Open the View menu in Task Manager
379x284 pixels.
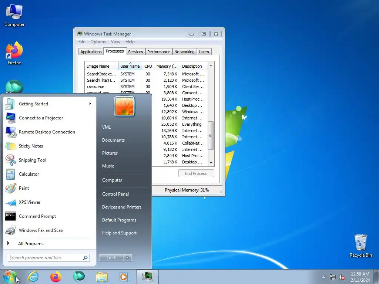tap(115, 42)
